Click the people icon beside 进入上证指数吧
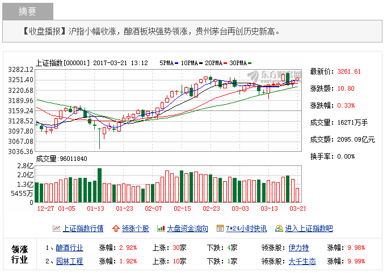 point(279,228)
